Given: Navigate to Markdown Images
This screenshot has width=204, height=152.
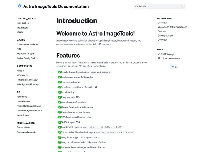Looking at the screenshot, I should [26, 54].
